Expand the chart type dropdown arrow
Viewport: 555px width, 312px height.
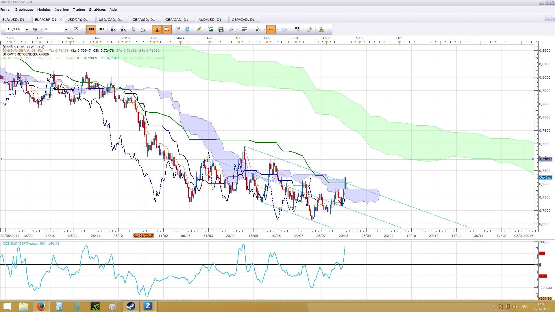click(x=83, y=29)
